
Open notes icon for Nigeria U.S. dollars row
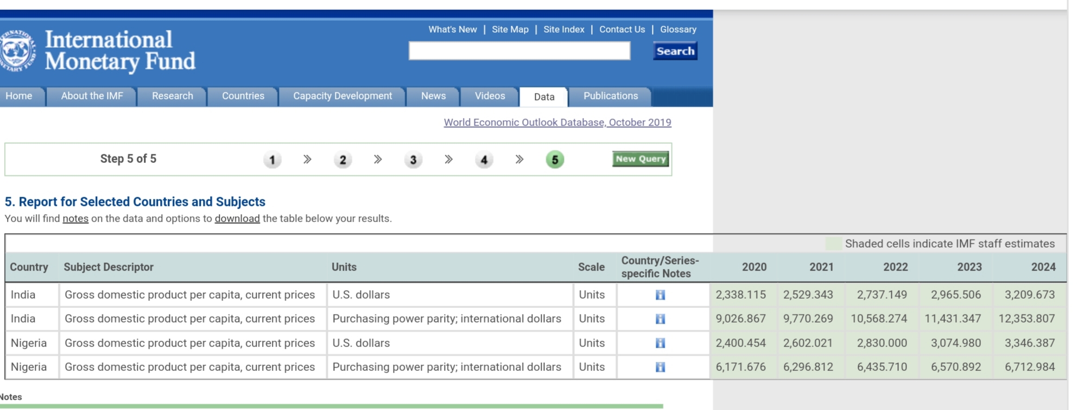(660, 343)
